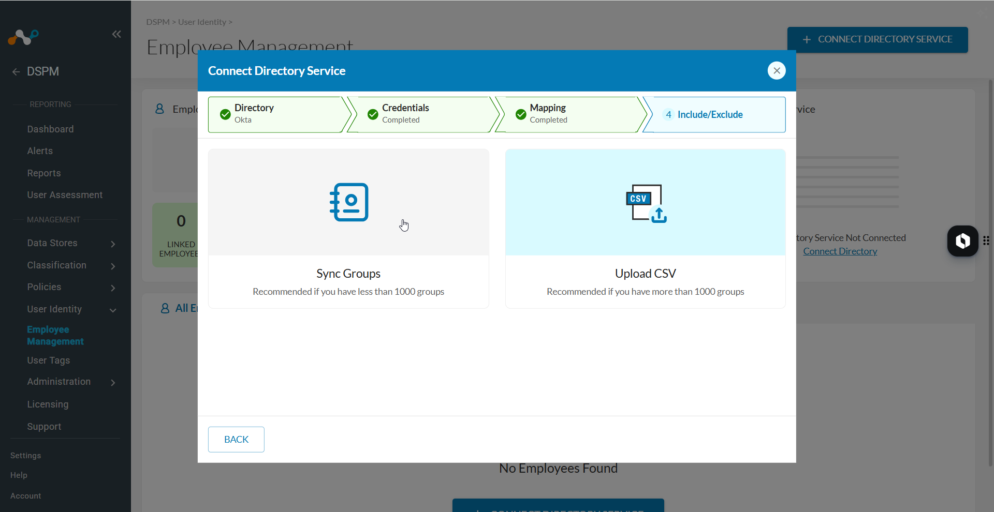Collapse the sidebar with the double chevron

(116, 34)
